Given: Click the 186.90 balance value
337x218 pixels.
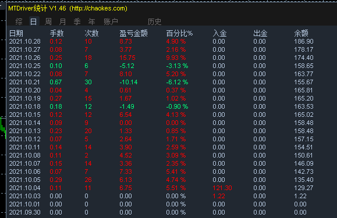Looking at the screenshot, I should pyautogui.click(x=304, y=41).
